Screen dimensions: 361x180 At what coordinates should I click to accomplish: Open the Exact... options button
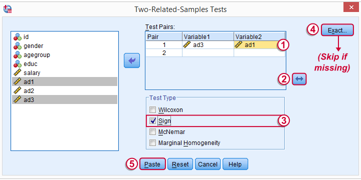pos(337,30)
